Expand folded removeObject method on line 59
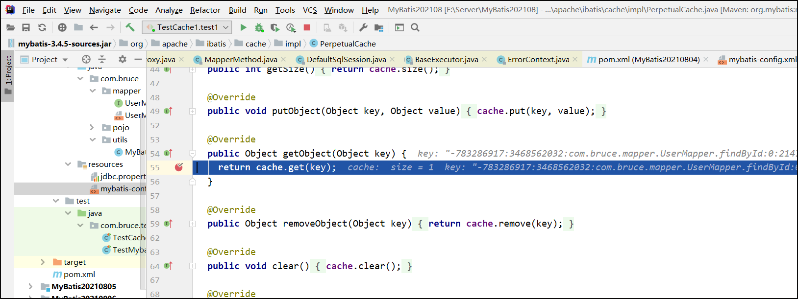The height and width of the screenshot is (299, 798). pyautogui.click(x=193, y=224)
